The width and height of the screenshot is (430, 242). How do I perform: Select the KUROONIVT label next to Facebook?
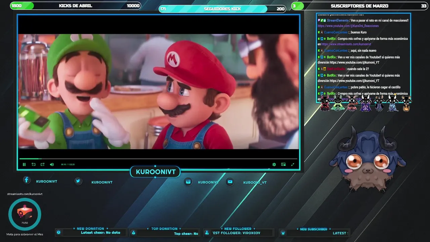(47, 182)
